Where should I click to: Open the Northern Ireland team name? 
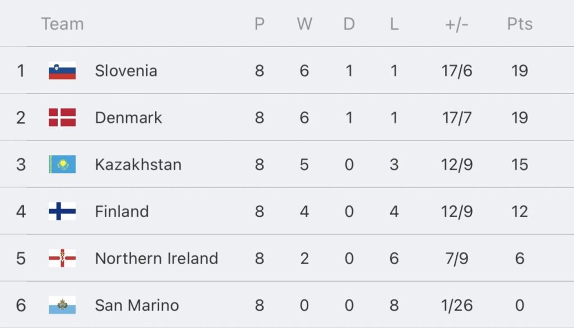(156, 258)
